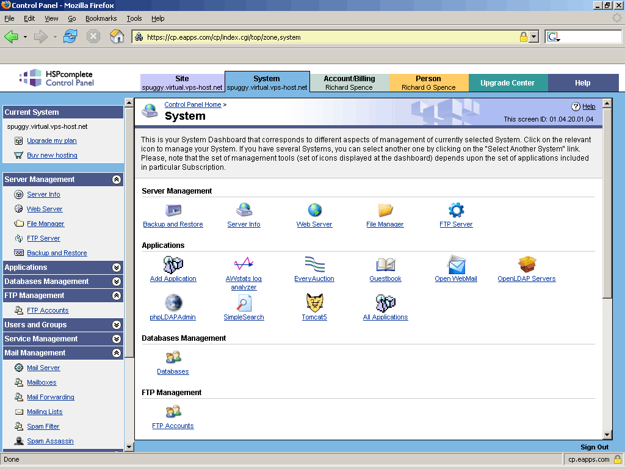Viewport: 625px width, 469px height.
Task: Collapse the FTP Management sidebar section
Action: pos(117,296)
